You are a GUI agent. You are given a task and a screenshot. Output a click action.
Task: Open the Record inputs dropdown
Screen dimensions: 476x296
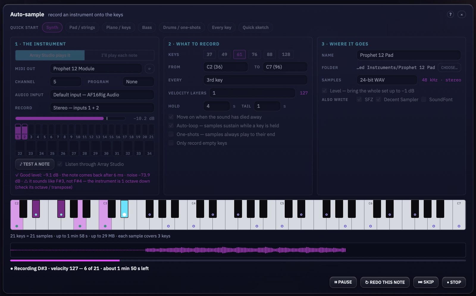(102, 108)
